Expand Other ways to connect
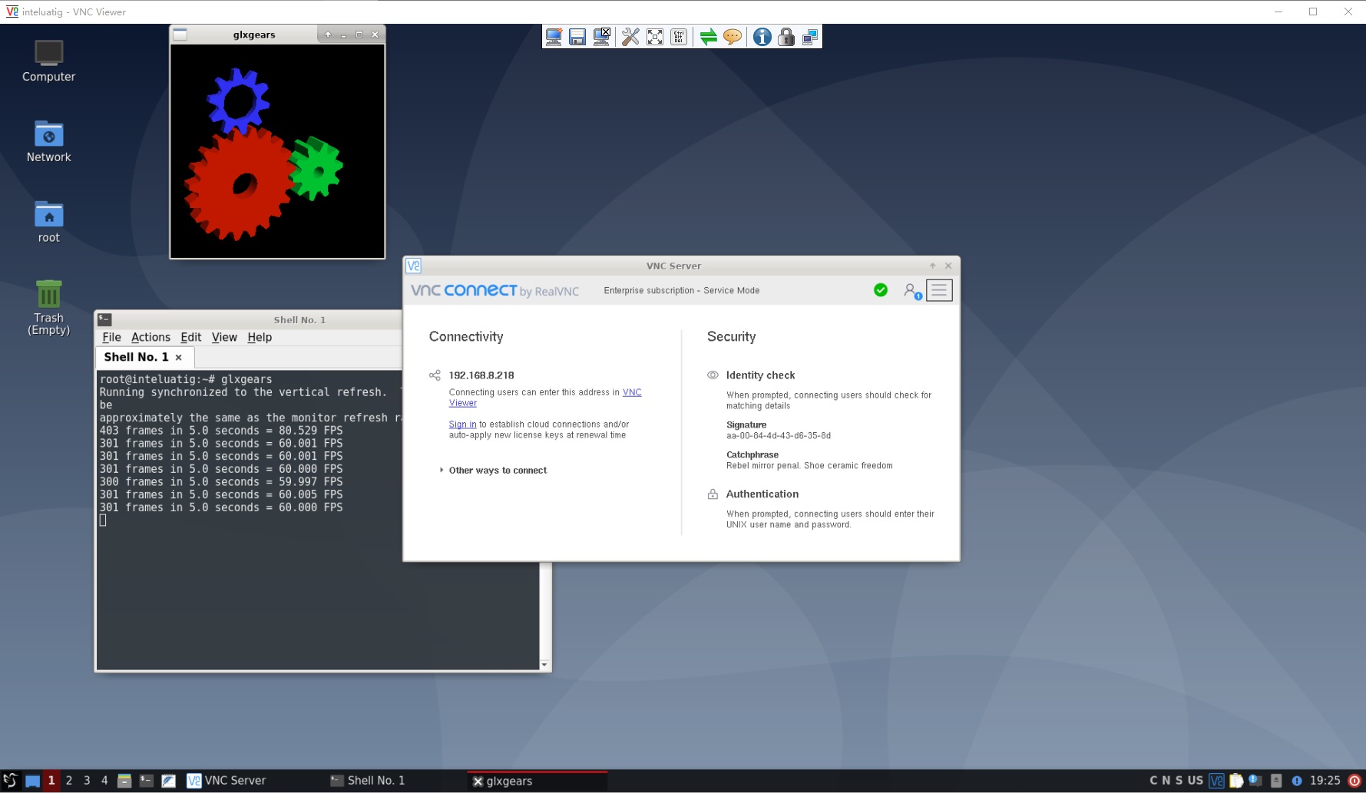The image size is (1366, 793). (493, 471)
